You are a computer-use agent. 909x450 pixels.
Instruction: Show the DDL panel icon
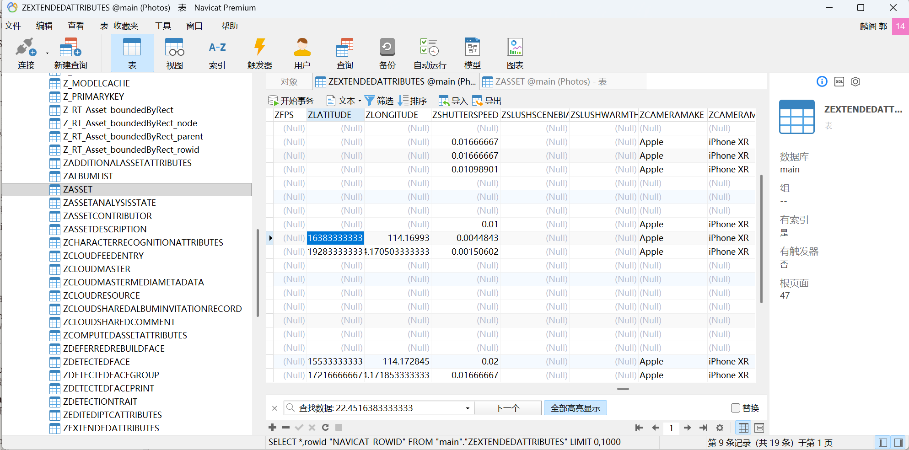[839, 82]
